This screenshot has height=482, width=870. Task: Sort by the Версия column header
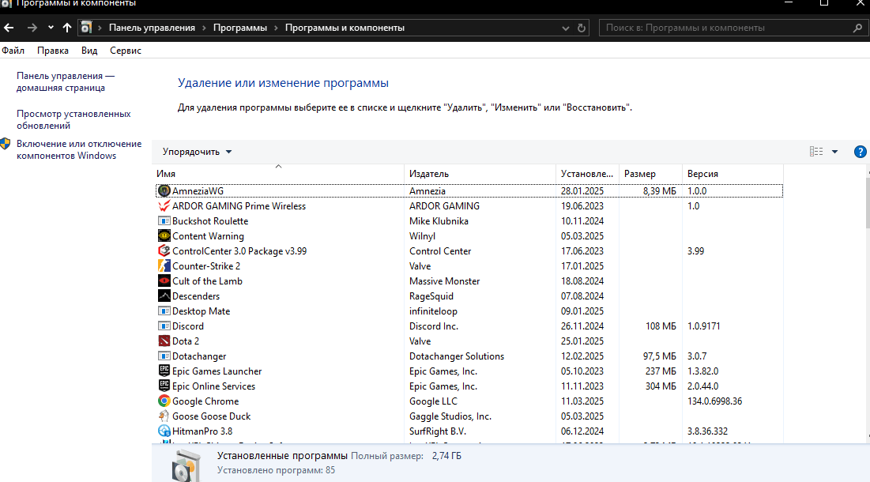point(733,174)
